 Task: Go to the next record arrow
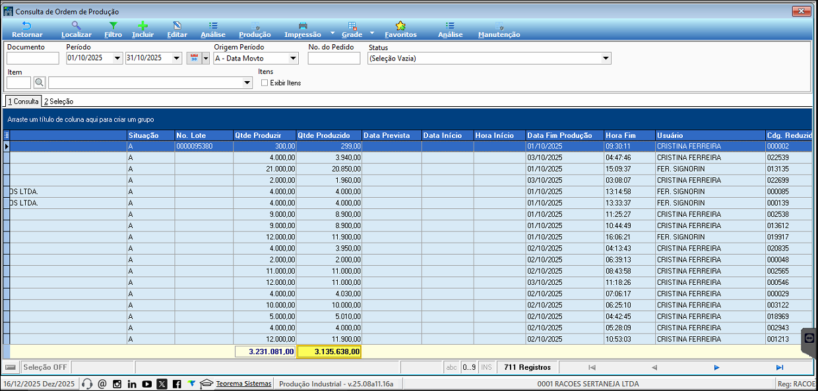[x=716, y=367]
